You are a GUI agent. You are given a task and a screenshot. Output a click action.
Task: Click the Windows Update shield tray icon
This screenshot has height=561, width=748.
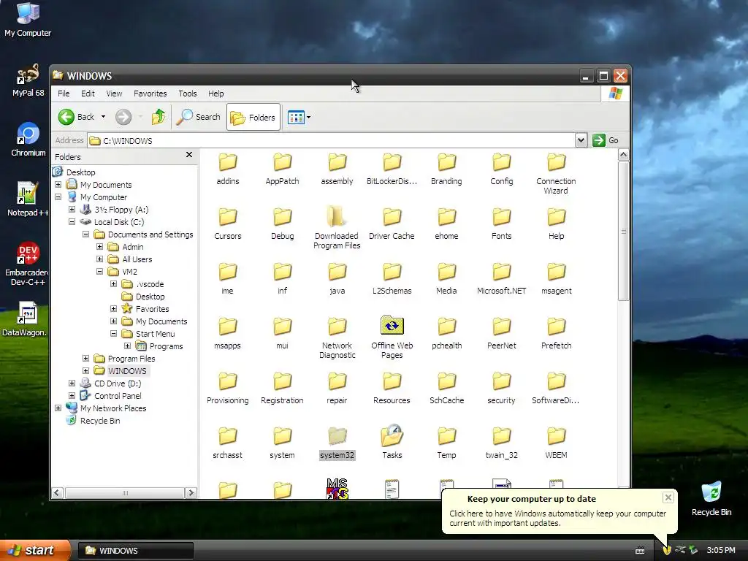667,550
